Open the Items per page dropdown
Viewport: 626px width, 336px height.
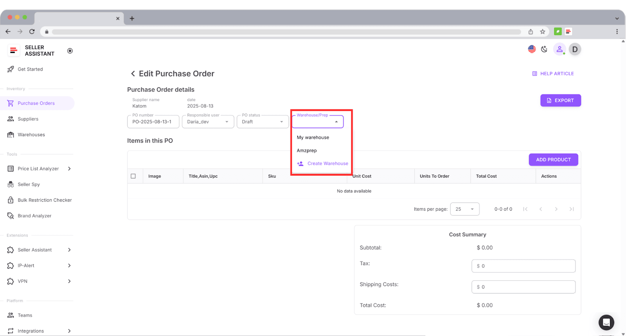(465, 209)
